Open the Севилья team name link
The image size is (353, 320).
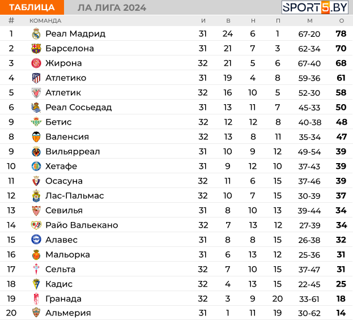[x=64, y=211]
